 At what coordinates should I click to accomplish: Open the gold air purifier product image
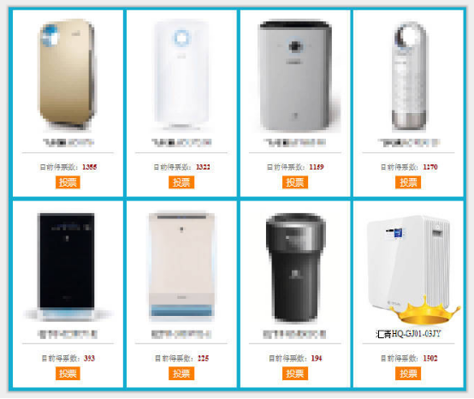pyautogui.click(x=67, y=75)
